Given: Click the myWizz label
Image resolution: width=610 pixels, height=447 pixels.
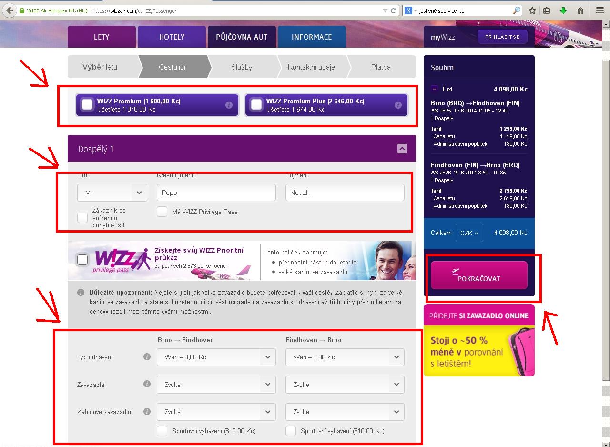Looking at the screenshot, I should point(443,37).
